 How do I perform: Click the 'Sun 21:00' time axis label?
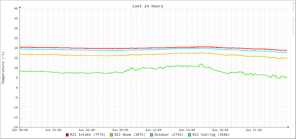pos(254,130)
